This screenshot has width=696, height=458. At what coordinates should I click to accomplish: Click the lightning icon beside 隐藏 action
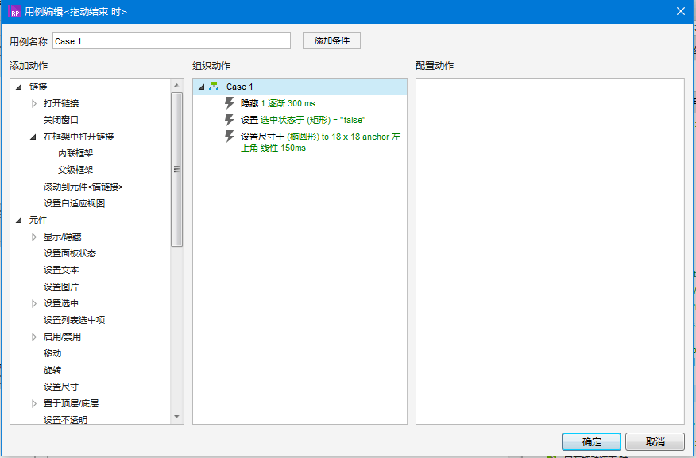pyautogui.click(x=230, y=103)
